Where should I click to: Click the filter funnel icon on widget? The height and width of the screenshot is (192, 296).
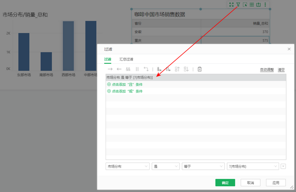click(x=238, y=5)
